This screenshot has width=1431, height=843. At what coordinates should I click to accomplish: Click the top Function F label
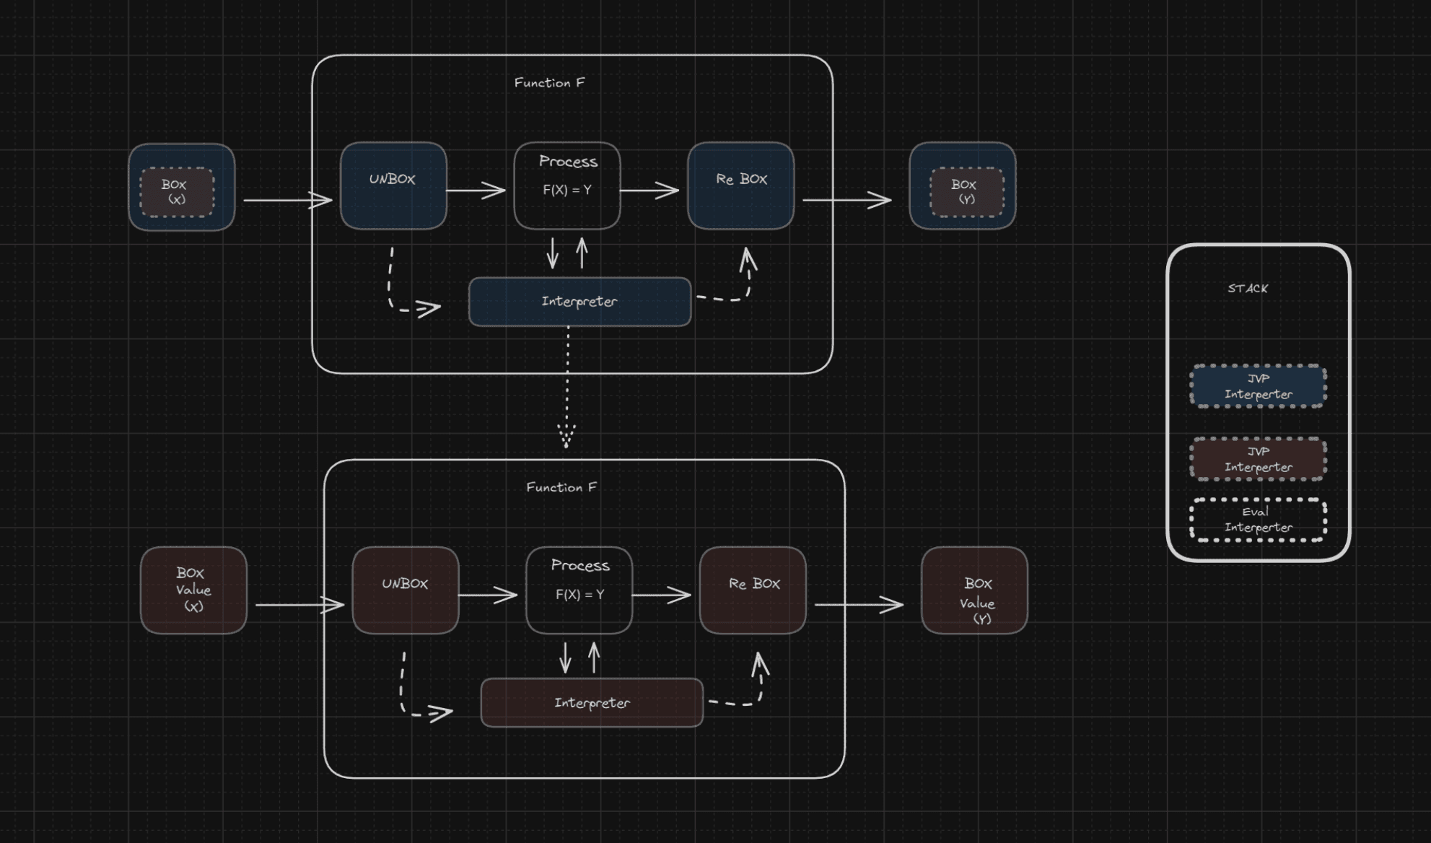tap(549, 83)
